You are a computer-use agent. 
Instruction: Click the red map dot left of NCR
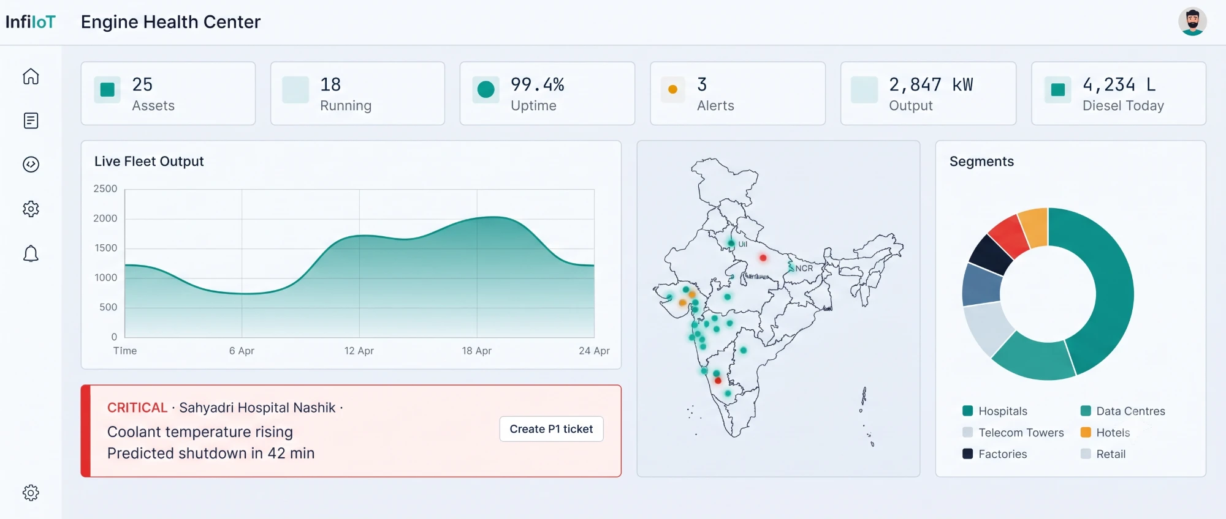click(x=763, y=258)
